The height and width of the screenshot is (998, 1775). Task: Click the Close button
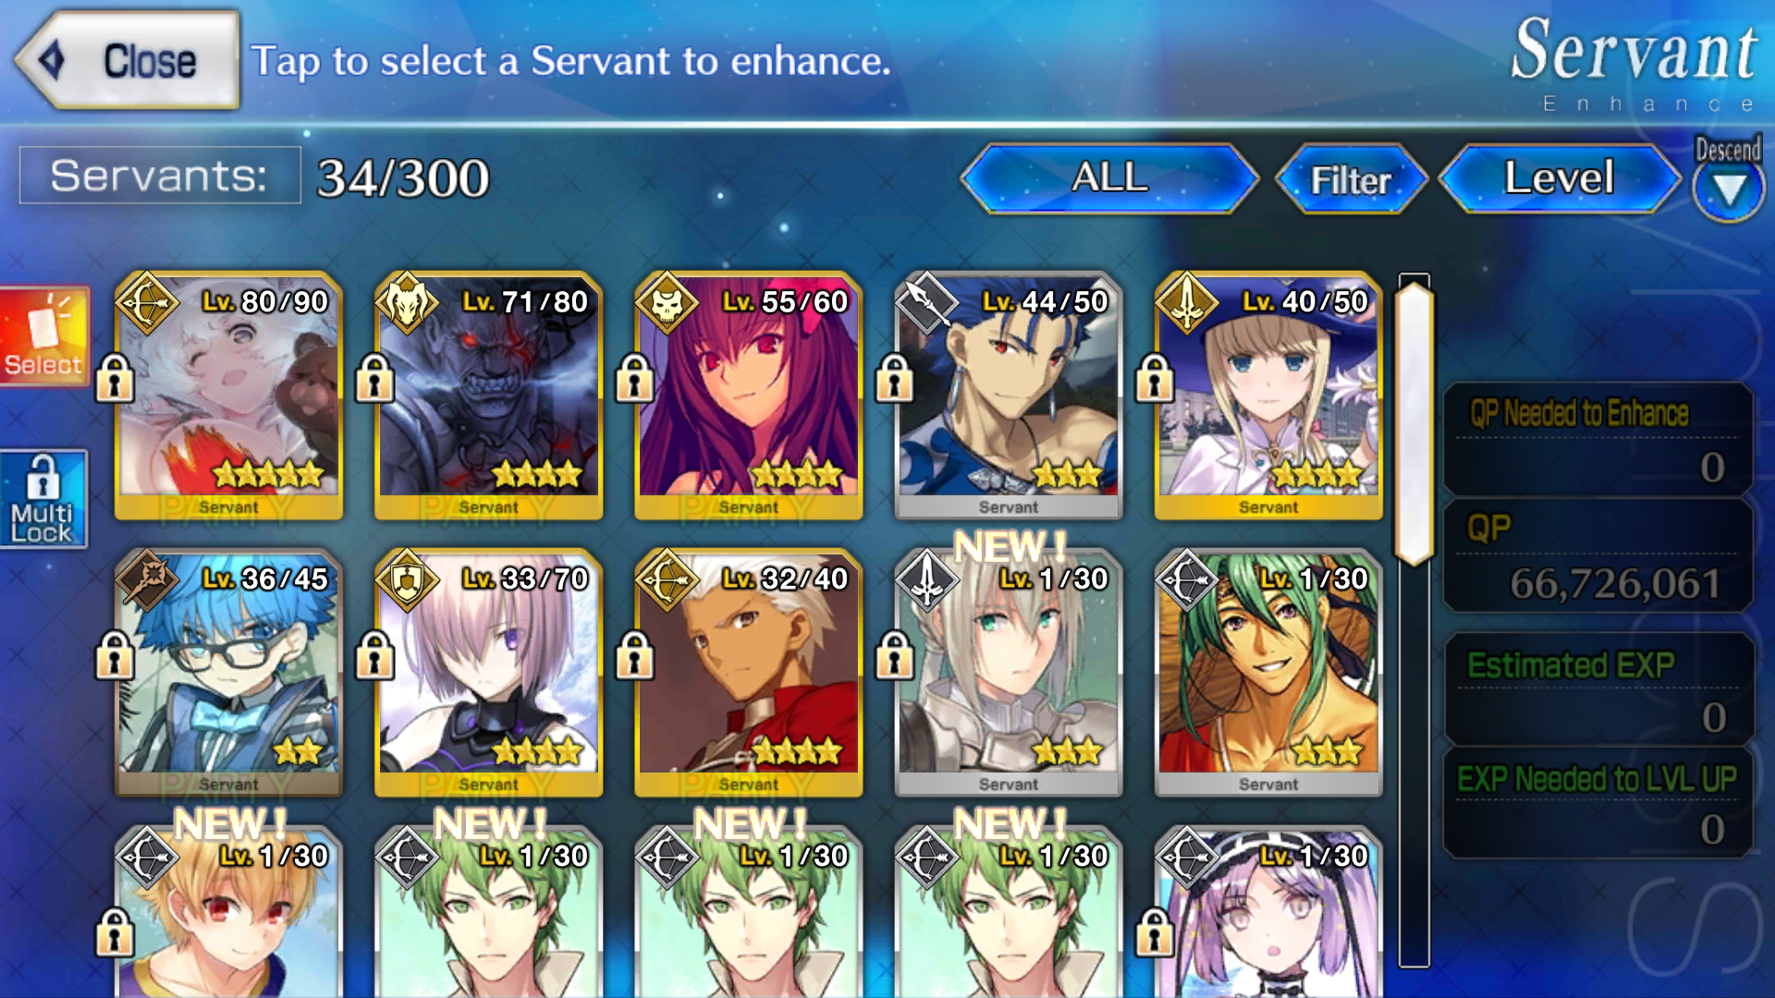click(128, 61)
